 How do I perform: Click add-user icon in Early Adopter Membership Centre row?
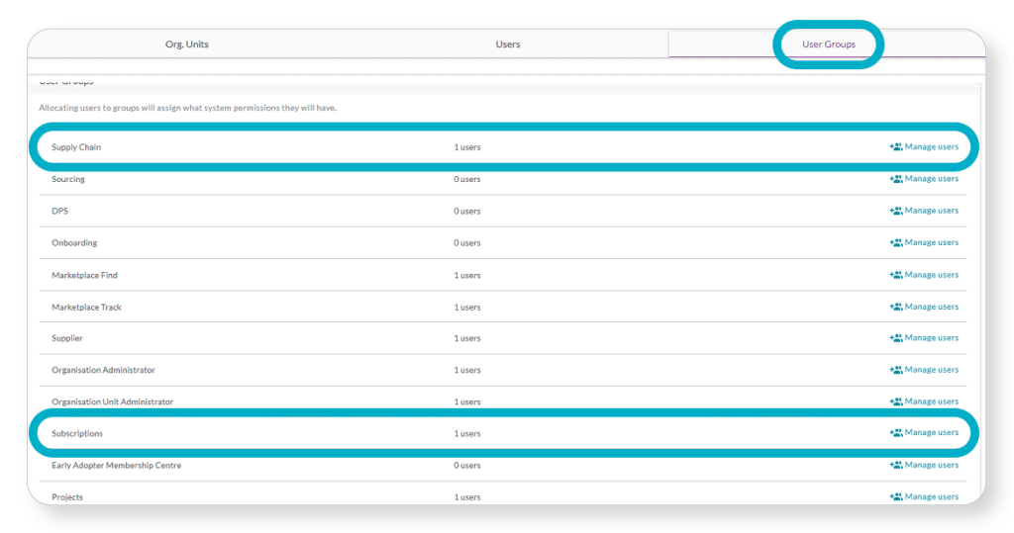click(x=895, y=465)
